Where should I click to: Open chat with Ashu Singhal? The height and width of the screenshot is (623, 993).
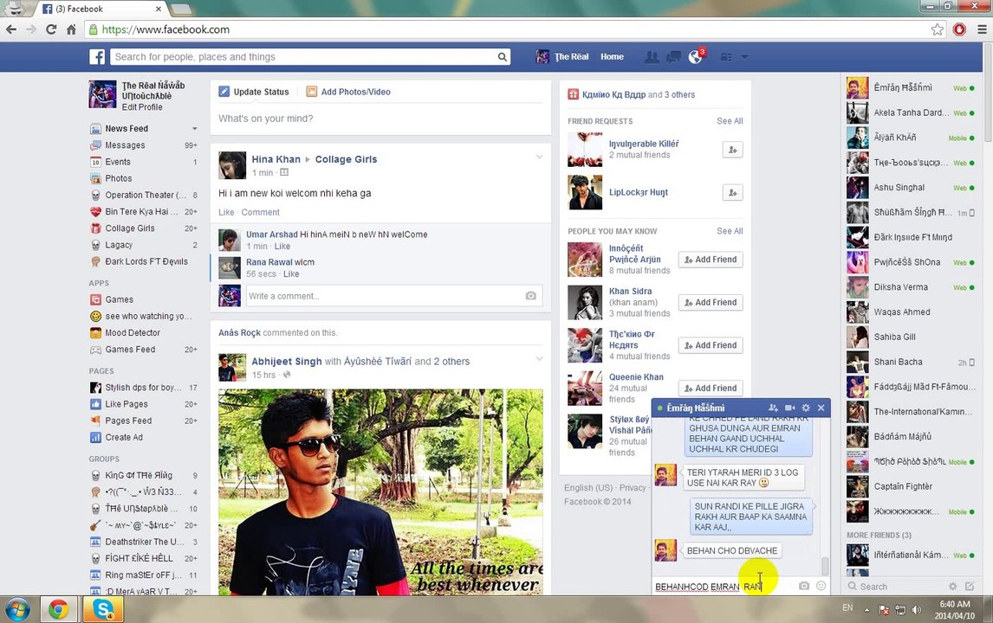(x=911, y=187)
